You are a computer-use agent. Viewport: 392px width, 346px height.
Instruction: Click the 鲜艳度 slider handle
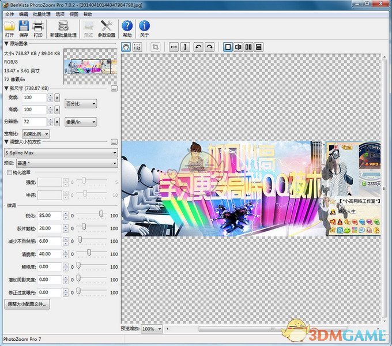tap(78, 265)
